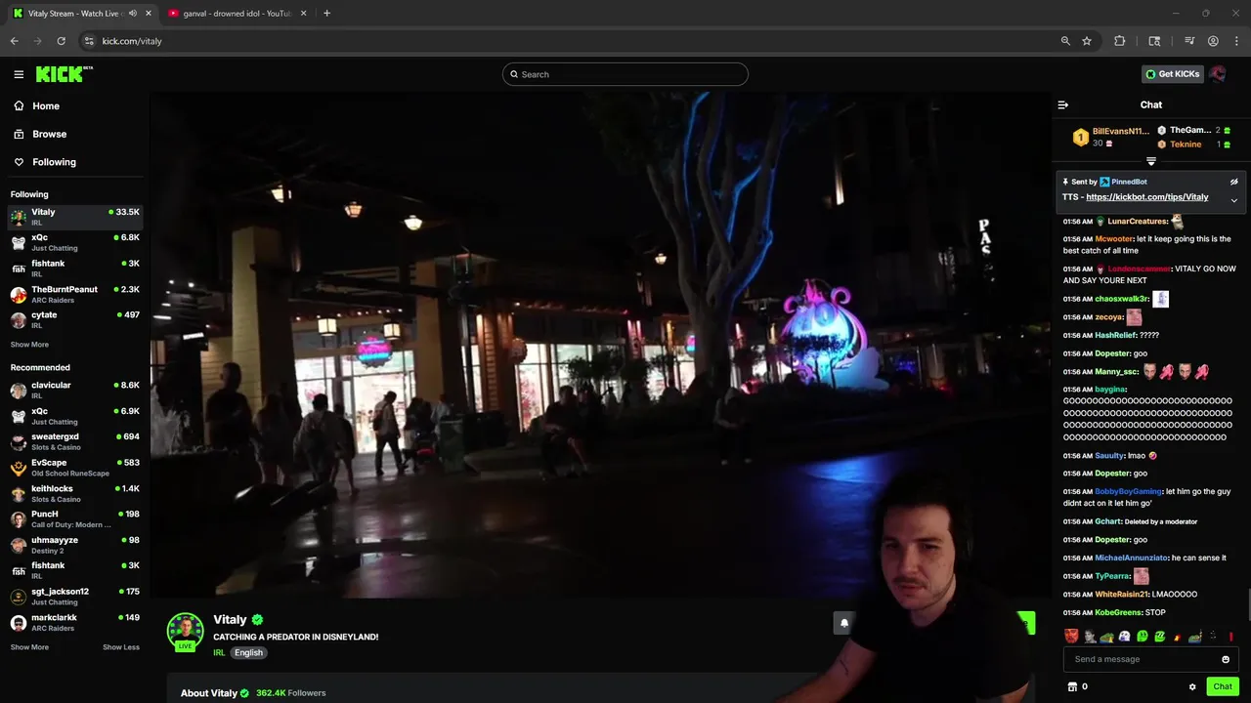This screenshot has width=1251, height=703.
Task: Select the green Kick smiley emote
Action: 1142,637
